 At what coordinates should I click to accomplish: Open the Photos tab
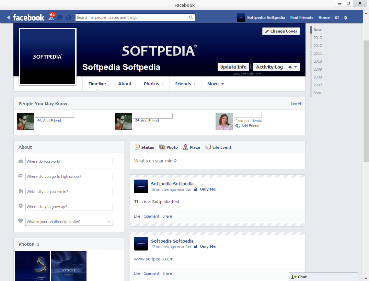point(153,84)
